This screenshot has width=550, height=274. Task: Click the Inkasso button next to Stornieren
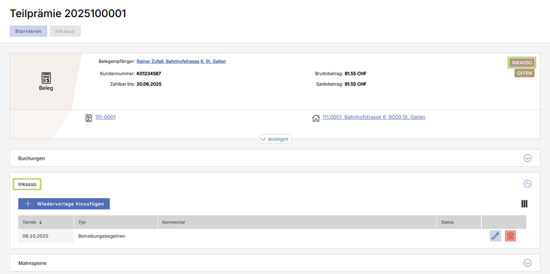coord(66,32)
